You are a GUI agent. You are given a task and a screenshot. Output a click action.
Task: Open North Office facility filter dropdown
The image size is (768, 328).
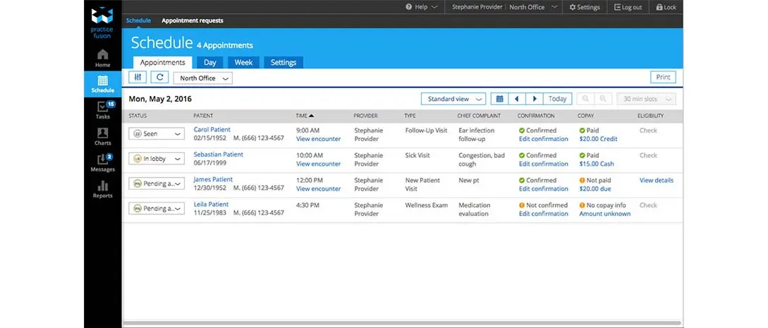(x=203, y=78)
